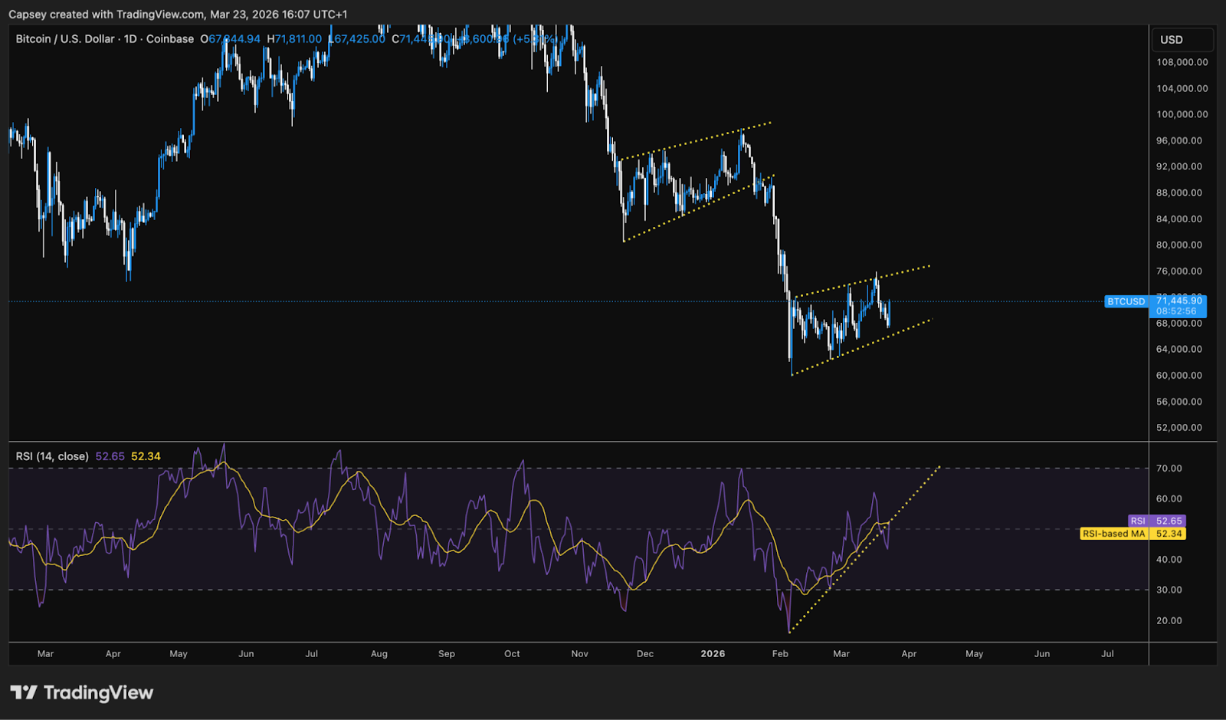Click the 2026 year marker on the time axis
The image size is (1226, 720).
(x=713, y=654)
